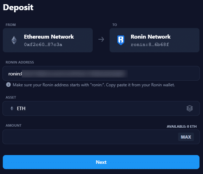Click the Deposit page heading
Viewport: 203px width, 174px height.
18,7
